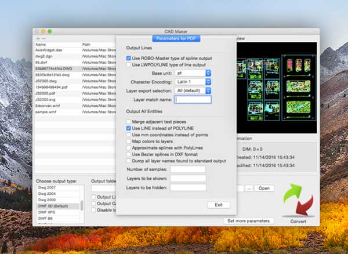The image size is (348, 254).
Task: Choose DWF B6 output type
Action: pos(58,219)
